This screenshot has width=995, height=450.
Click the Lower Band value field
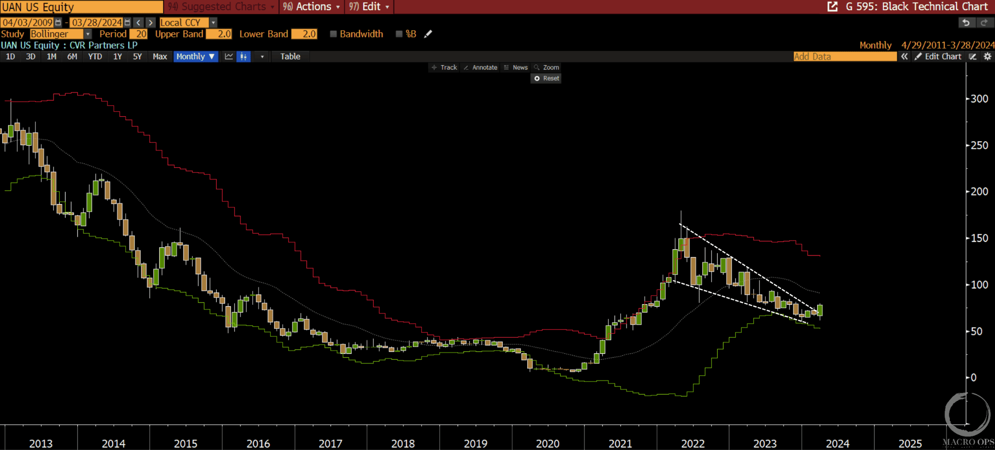click(304, 34)
